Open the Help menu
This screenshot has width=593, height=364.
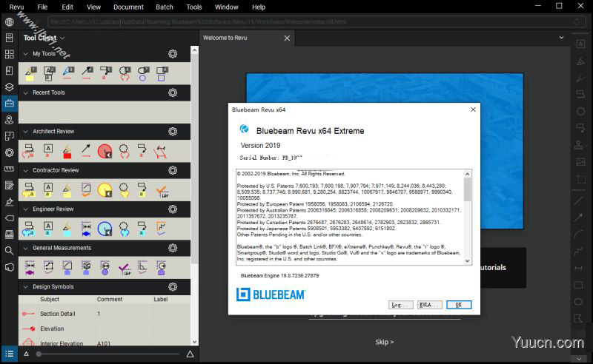(x=259, y=7)
